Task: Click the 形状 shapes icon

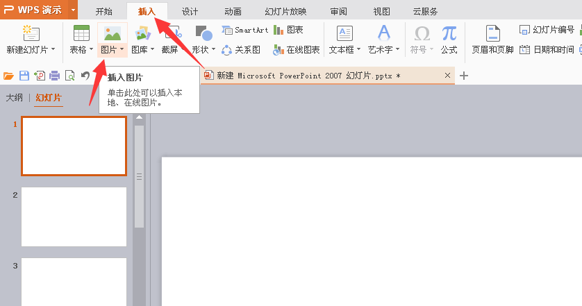Action: 203,33
